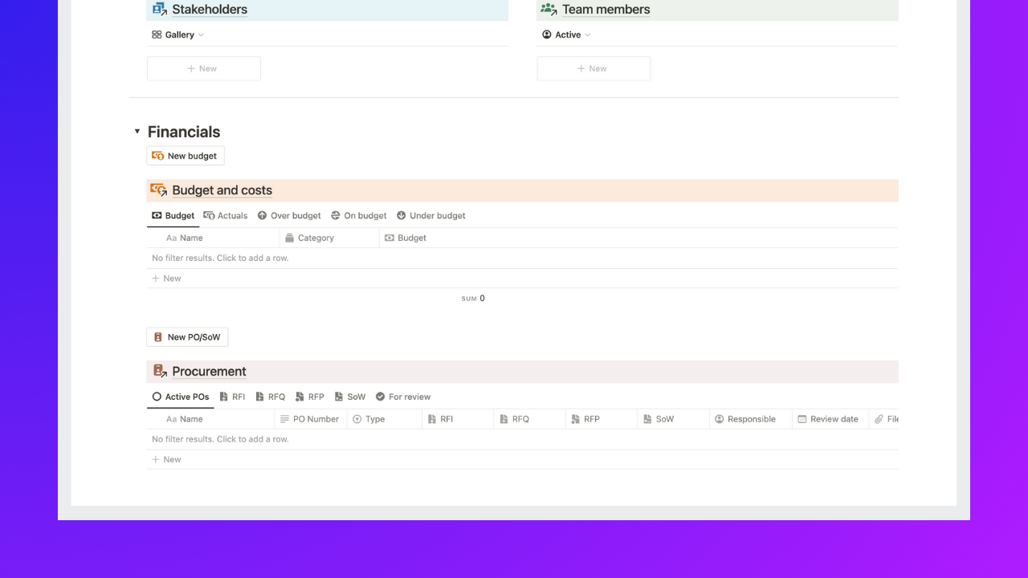Click the RFQ column header
The image size is (1028, 578).
(530, 419)
